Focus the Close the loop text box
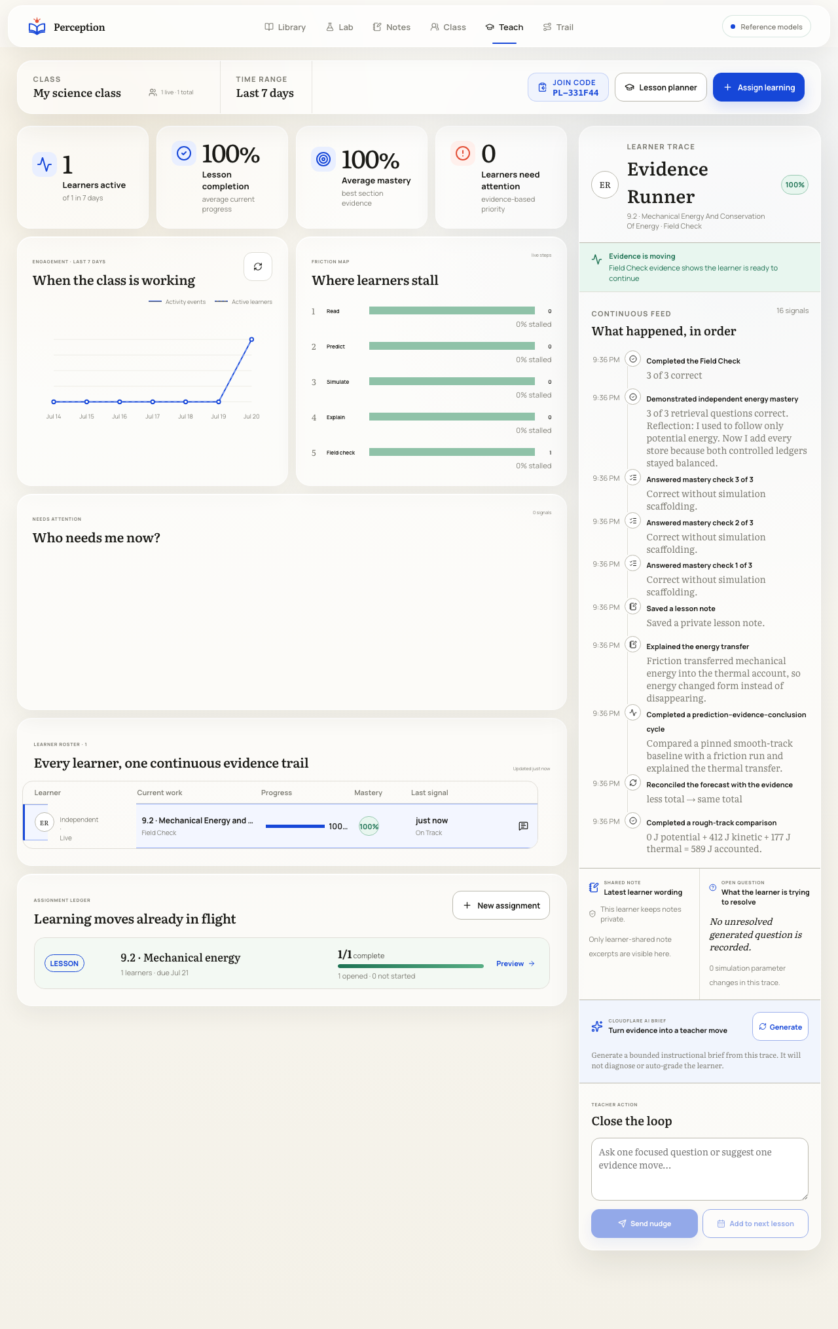838x1329 pixels. pos(700,1169)
